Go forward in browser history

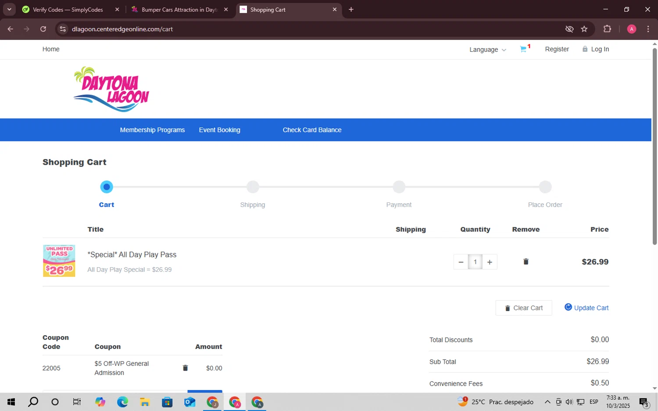click(x=27, y=29)
